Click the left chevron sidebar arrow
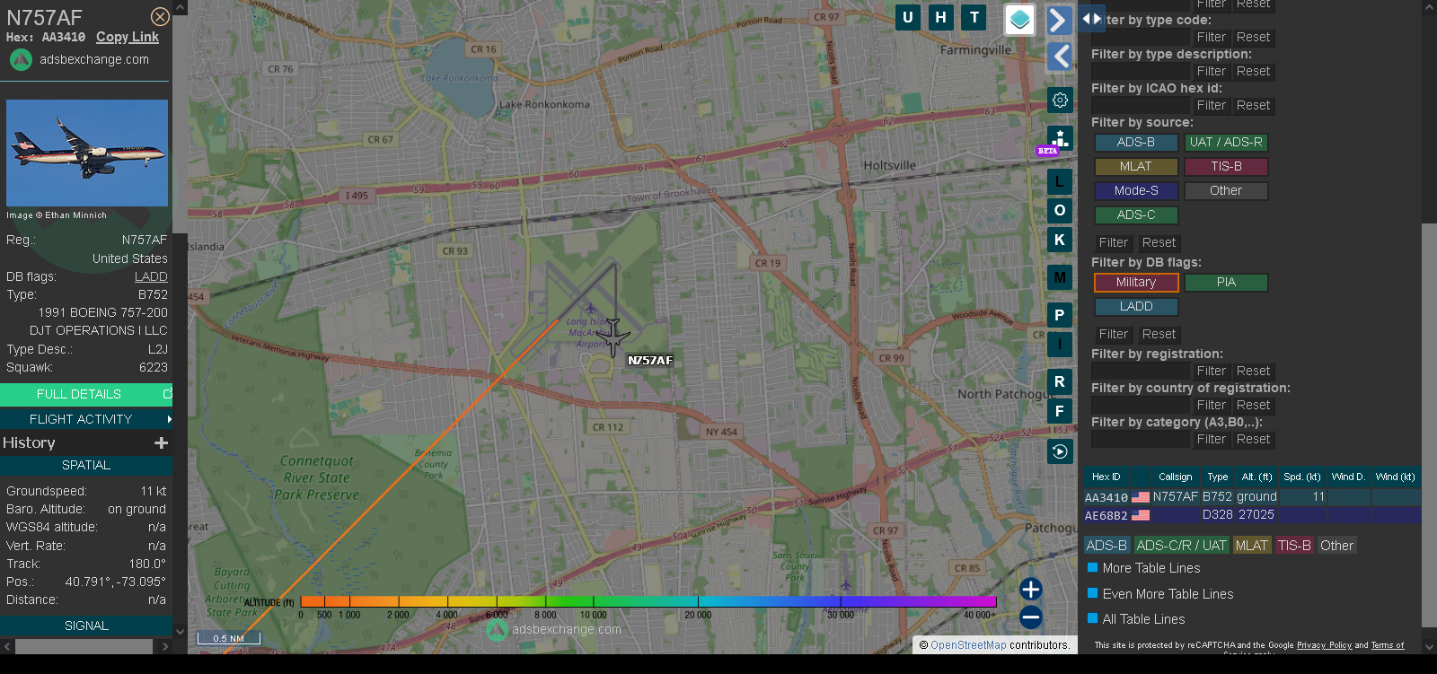This screenshot has height=674, width=1437. pos(1060,56)
